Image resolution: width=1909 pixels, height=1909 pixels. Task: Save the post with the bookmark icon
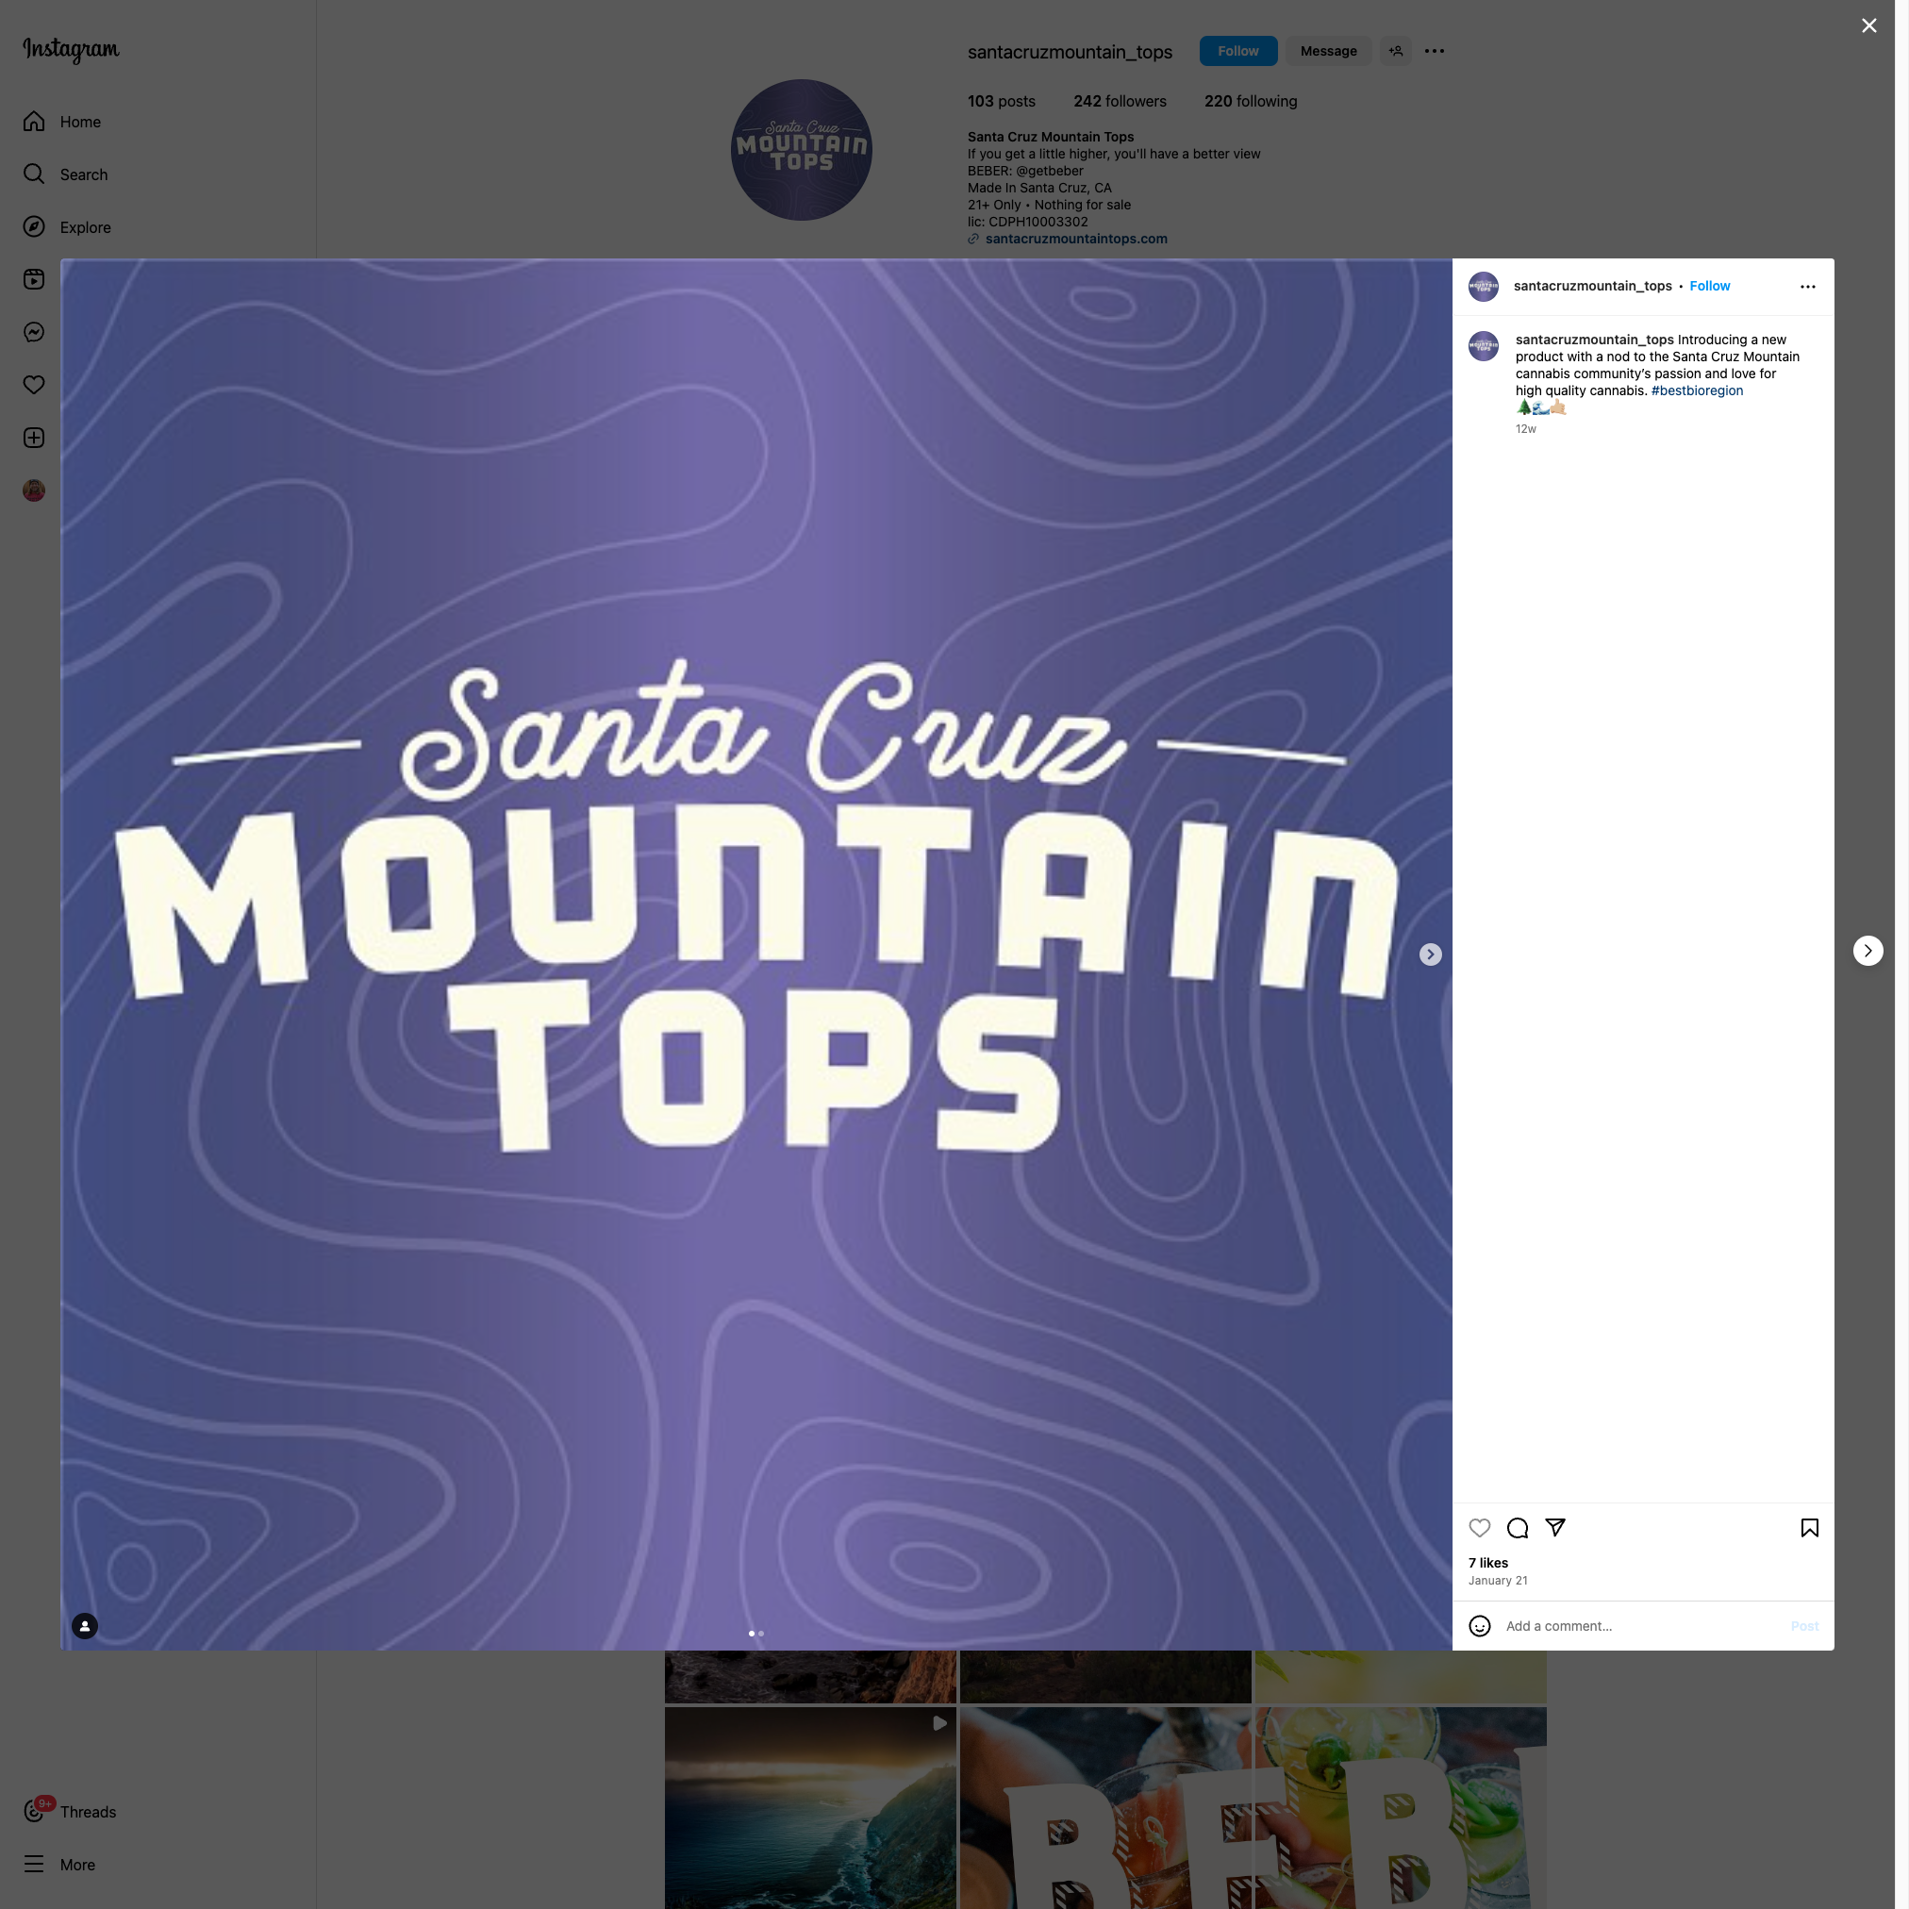coord(1809,1528)
